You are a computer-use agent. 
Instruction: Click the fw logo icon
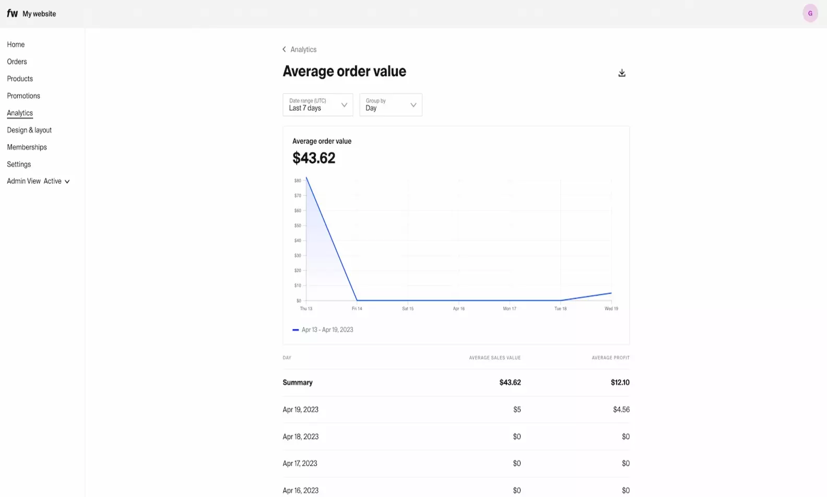[13, 14]
